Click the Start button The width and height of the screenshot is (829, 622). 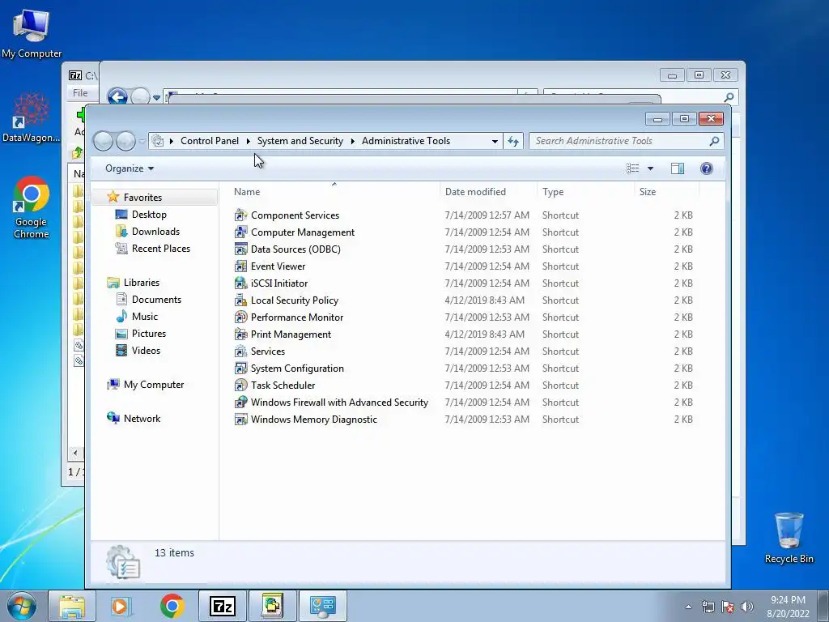point(22,606)
